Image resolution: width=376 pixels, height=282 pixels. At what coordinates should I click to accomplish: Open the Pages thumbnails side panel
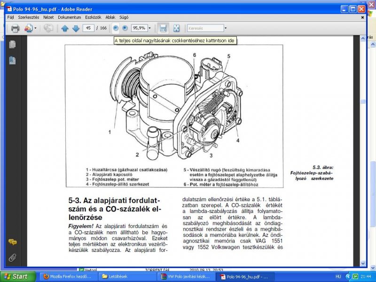tap(13, 44)
